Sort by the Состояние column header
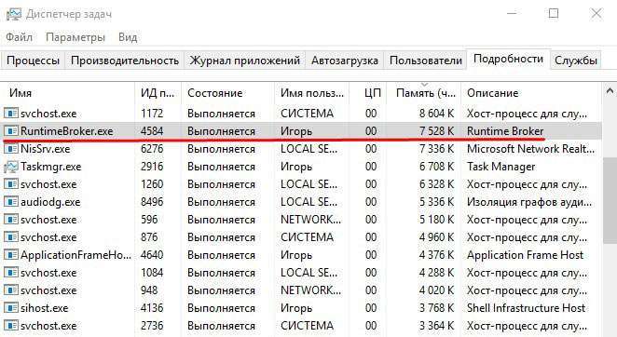The height and width of the screenshot is (337, 617). 227,93
